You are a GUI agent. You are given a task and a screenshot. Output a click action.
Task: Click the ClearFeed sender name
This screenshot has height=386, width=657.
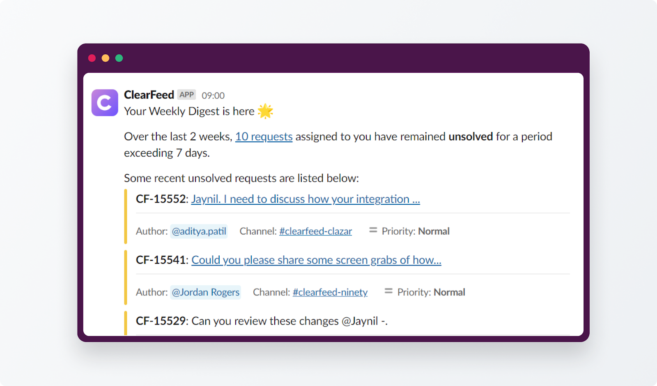point(149,95)
